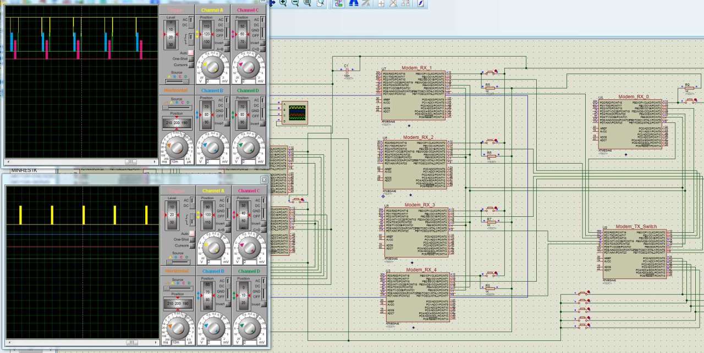Click Channel D voltage dial on lower oscilloscope
The image size is (704, 353).
[x=249, y=328]
